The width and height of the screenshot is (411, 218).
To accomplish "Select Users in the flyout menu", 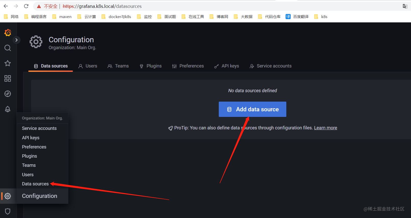I will tap(28, 175).
